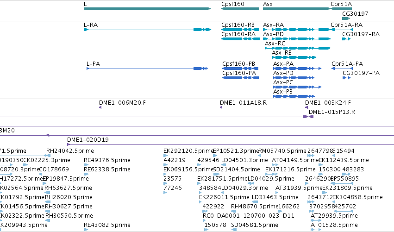Screen dimensions: 394x232
Task: Click the 'LD04029.3prime' EST label
Action: click(244, 188)
